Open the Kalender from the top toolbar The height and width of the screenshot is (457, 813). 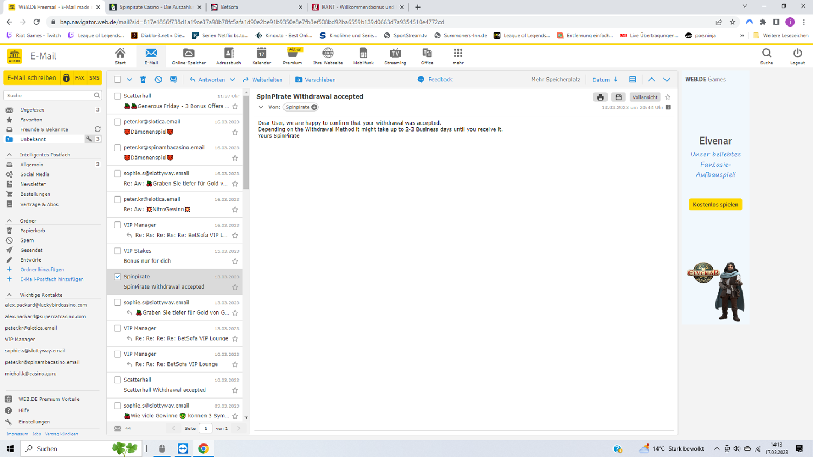click(x=261, y=56)
